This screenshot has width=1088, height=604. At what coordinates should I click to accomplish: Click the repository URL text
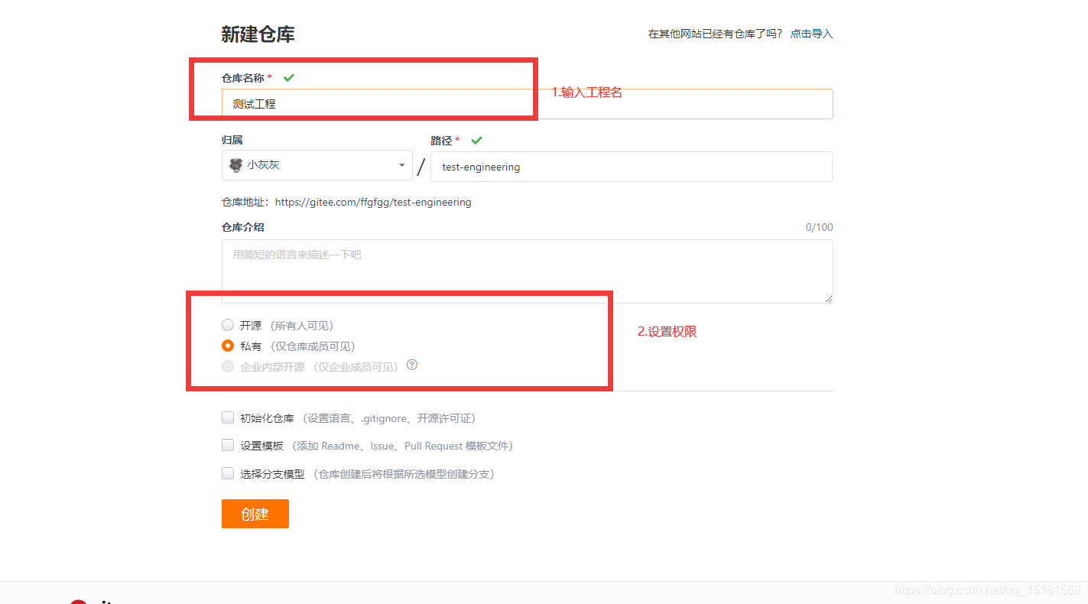click(373, 203)
